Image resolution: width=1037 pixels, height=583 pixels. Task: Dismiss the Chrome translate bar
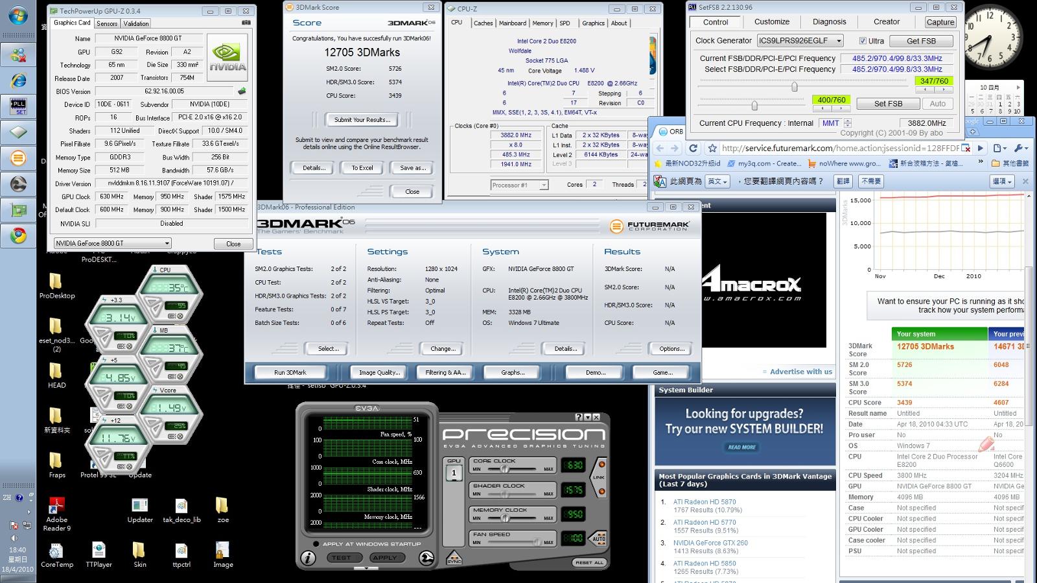[1025, 182]
